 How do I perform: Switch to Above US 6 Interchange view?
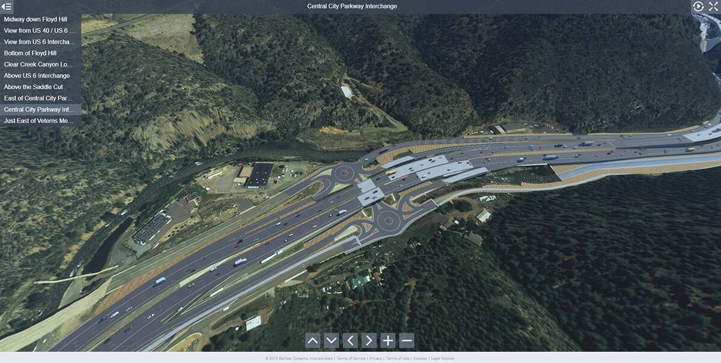tap(37, 76)
